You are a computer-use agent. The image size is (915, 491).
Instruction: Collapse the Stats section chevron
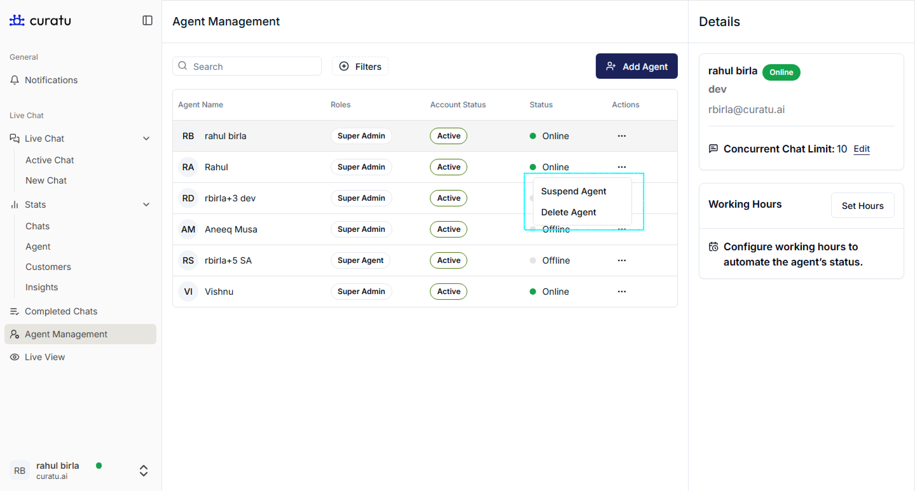click(x=146, y=205)
